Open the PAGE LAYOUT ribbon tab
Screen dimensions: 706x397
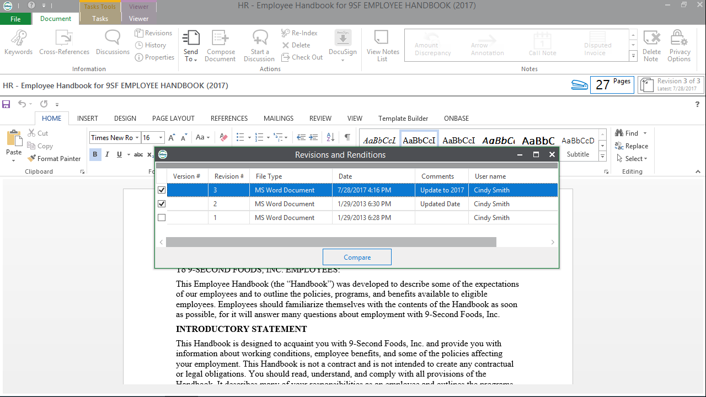tap(173, 119)
